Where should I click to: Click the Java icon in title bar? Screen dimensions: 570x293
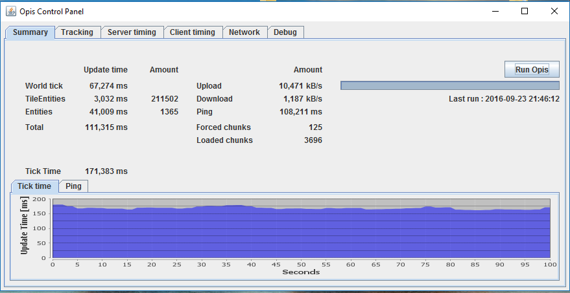pyautogui.click(x=11, y=11)
